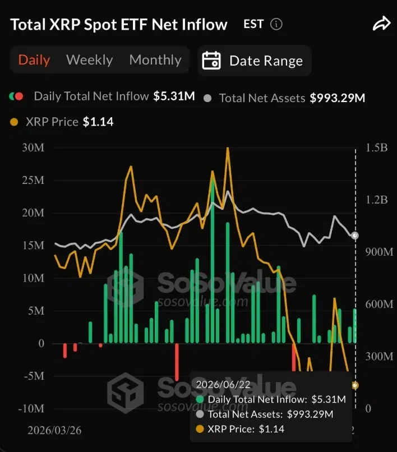Screen dimensions: 397x452
Task: Click the tooltip Total Net Assets row
Action: (x=264, y=414)
